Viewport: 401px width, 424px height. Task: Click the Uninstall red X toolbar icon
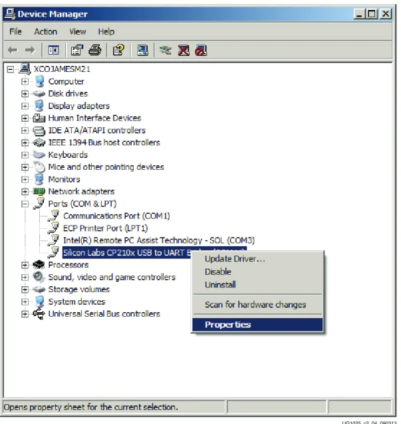point(184,51)
